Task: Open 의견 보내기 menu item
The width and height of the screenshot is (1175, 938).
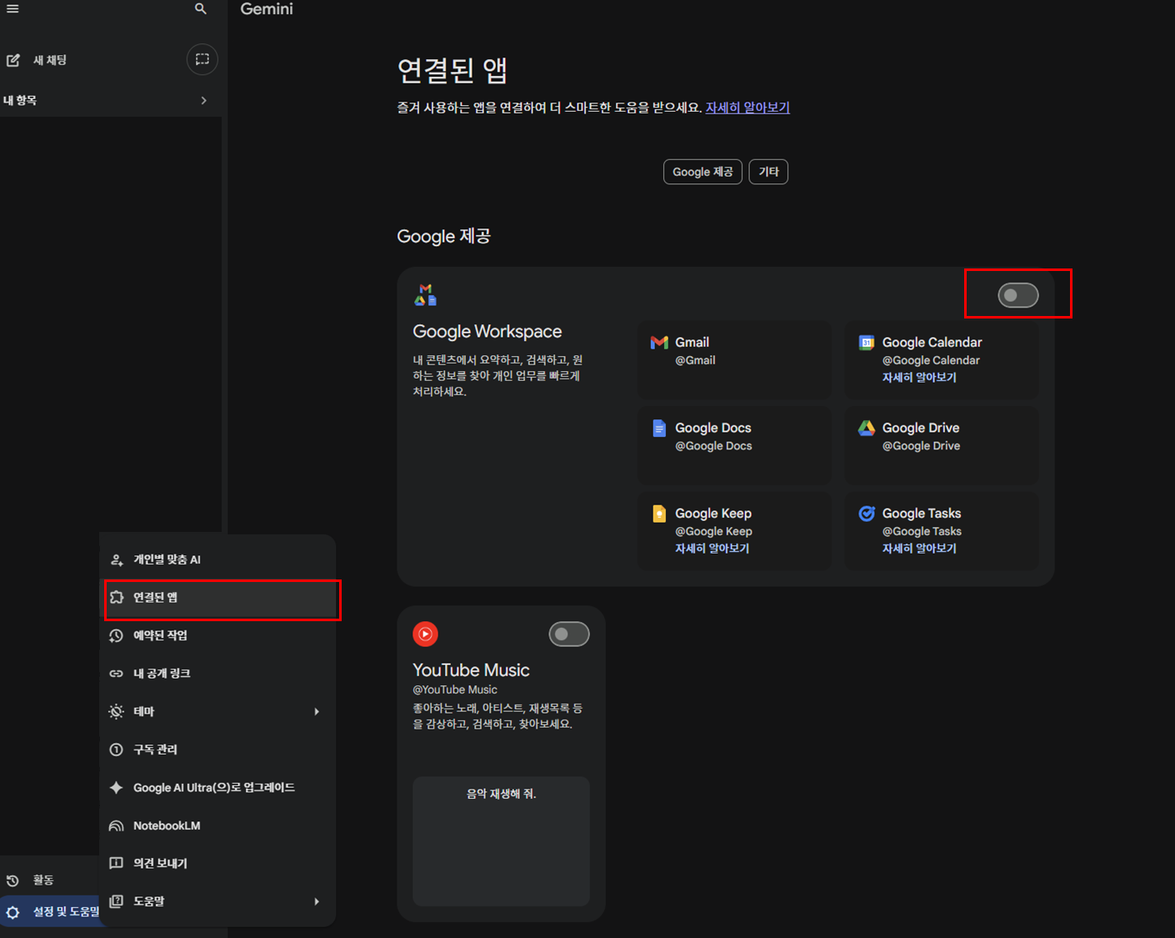Action: click(x=218, y=864)
